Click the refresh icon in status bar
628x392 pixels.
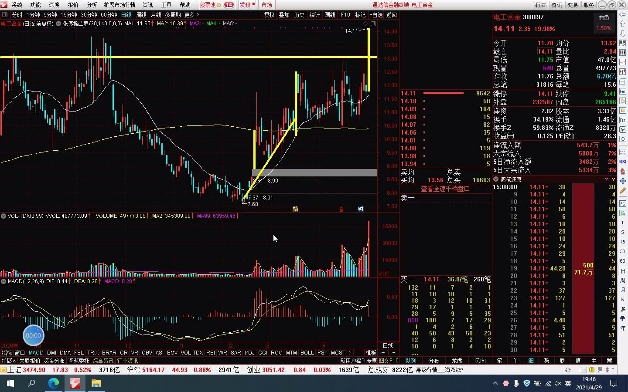click(568, 370)
